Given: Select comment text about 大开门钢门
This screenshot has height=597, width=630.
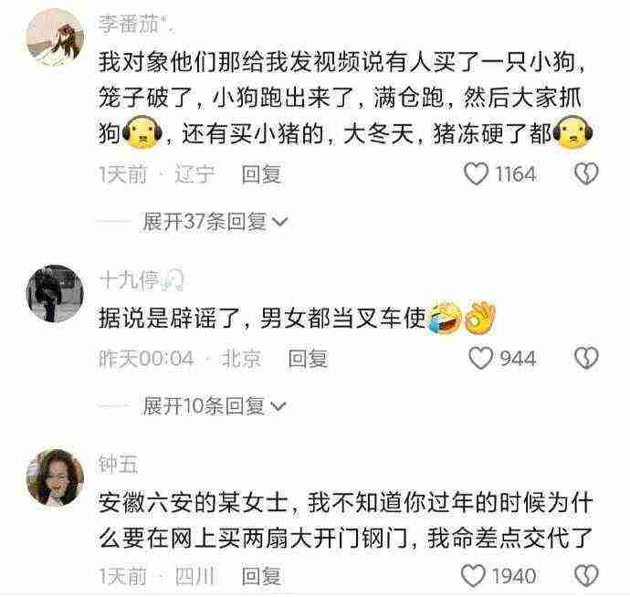Looking at the screenshot, I should point(345,519).
